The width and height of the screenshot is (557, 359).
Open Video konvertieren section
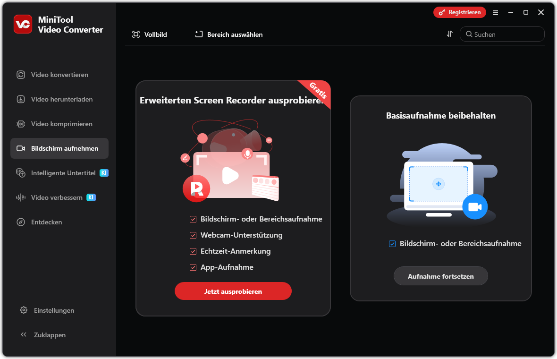59,75
